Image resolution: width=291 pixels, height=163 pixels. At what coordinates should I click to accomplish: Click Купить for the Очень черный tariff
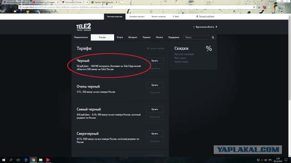155,85
